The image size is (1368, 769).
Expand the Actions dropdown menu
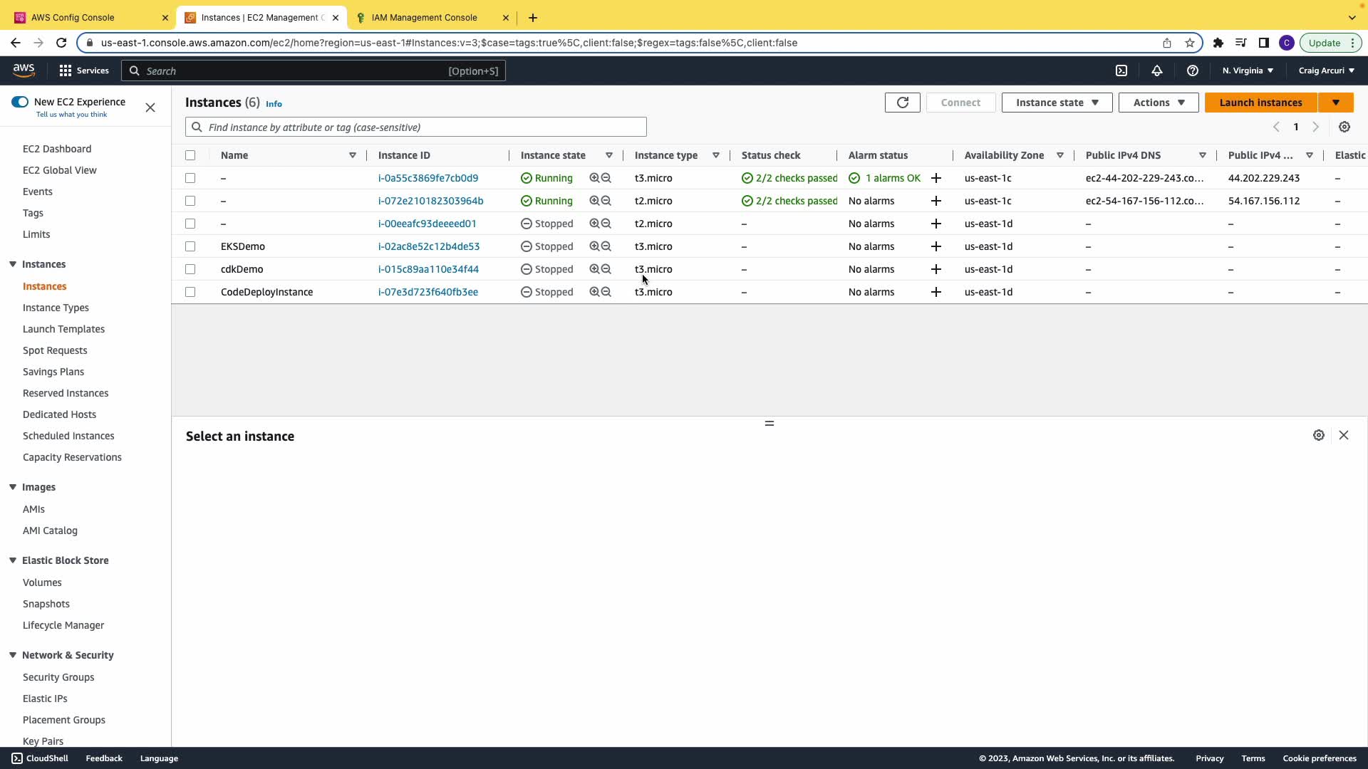[x=1158, y=103]
